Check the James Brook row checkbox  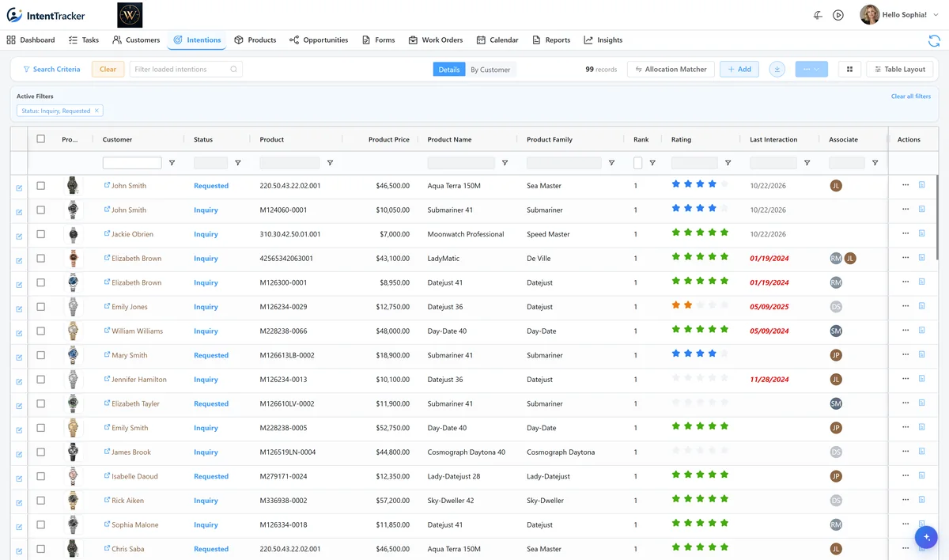point(41,452)
